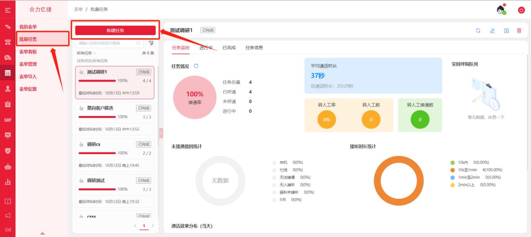Expand the 所有任务 dropdown

click(86, 53)
